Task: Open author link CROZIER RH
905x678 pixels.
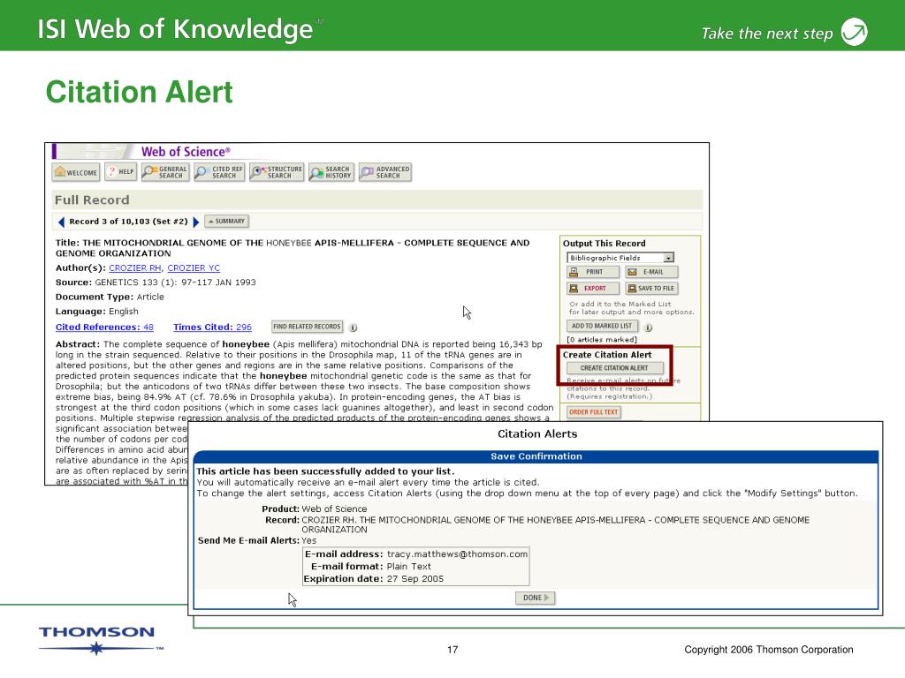Action: coord(135,268)
